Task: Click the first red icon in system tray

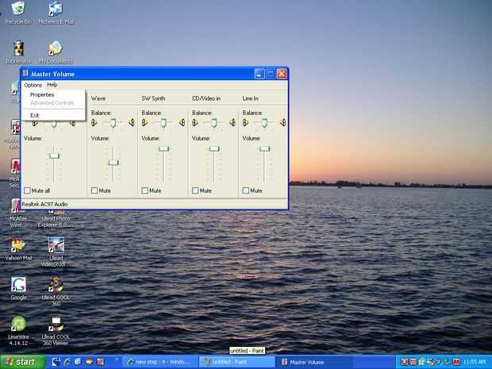Action: (405, 362)
